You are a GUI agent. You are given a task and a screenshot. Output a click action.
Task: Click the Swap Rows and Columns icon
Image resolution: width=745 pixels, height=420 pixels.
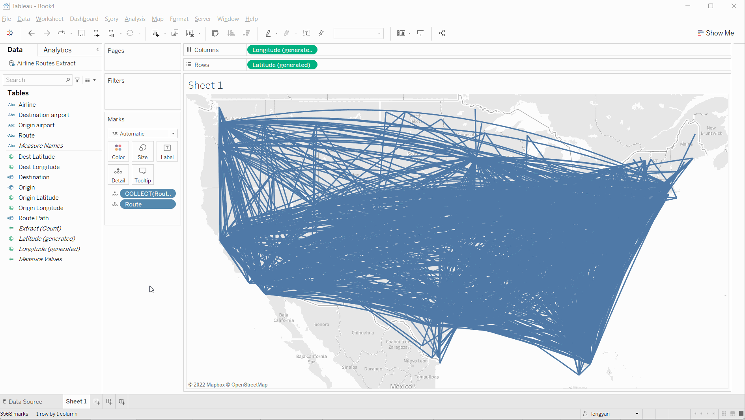[x=215, y=33]
